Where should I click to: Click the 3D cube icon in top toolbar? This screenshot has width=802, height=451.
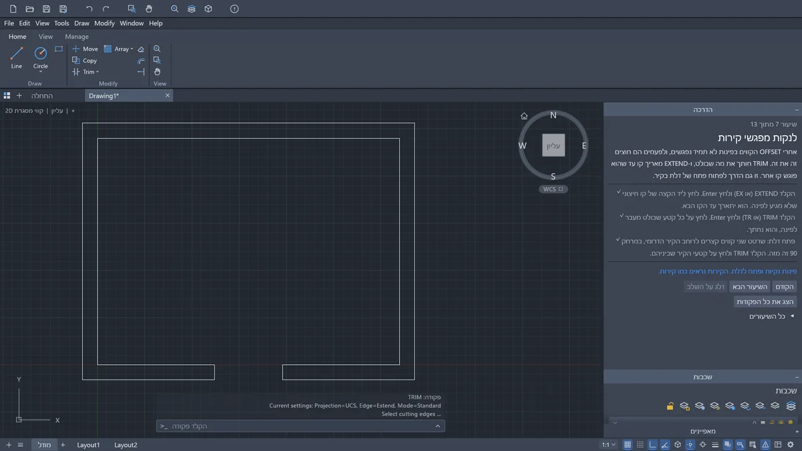pyautogui.click(x=209, y=9)
